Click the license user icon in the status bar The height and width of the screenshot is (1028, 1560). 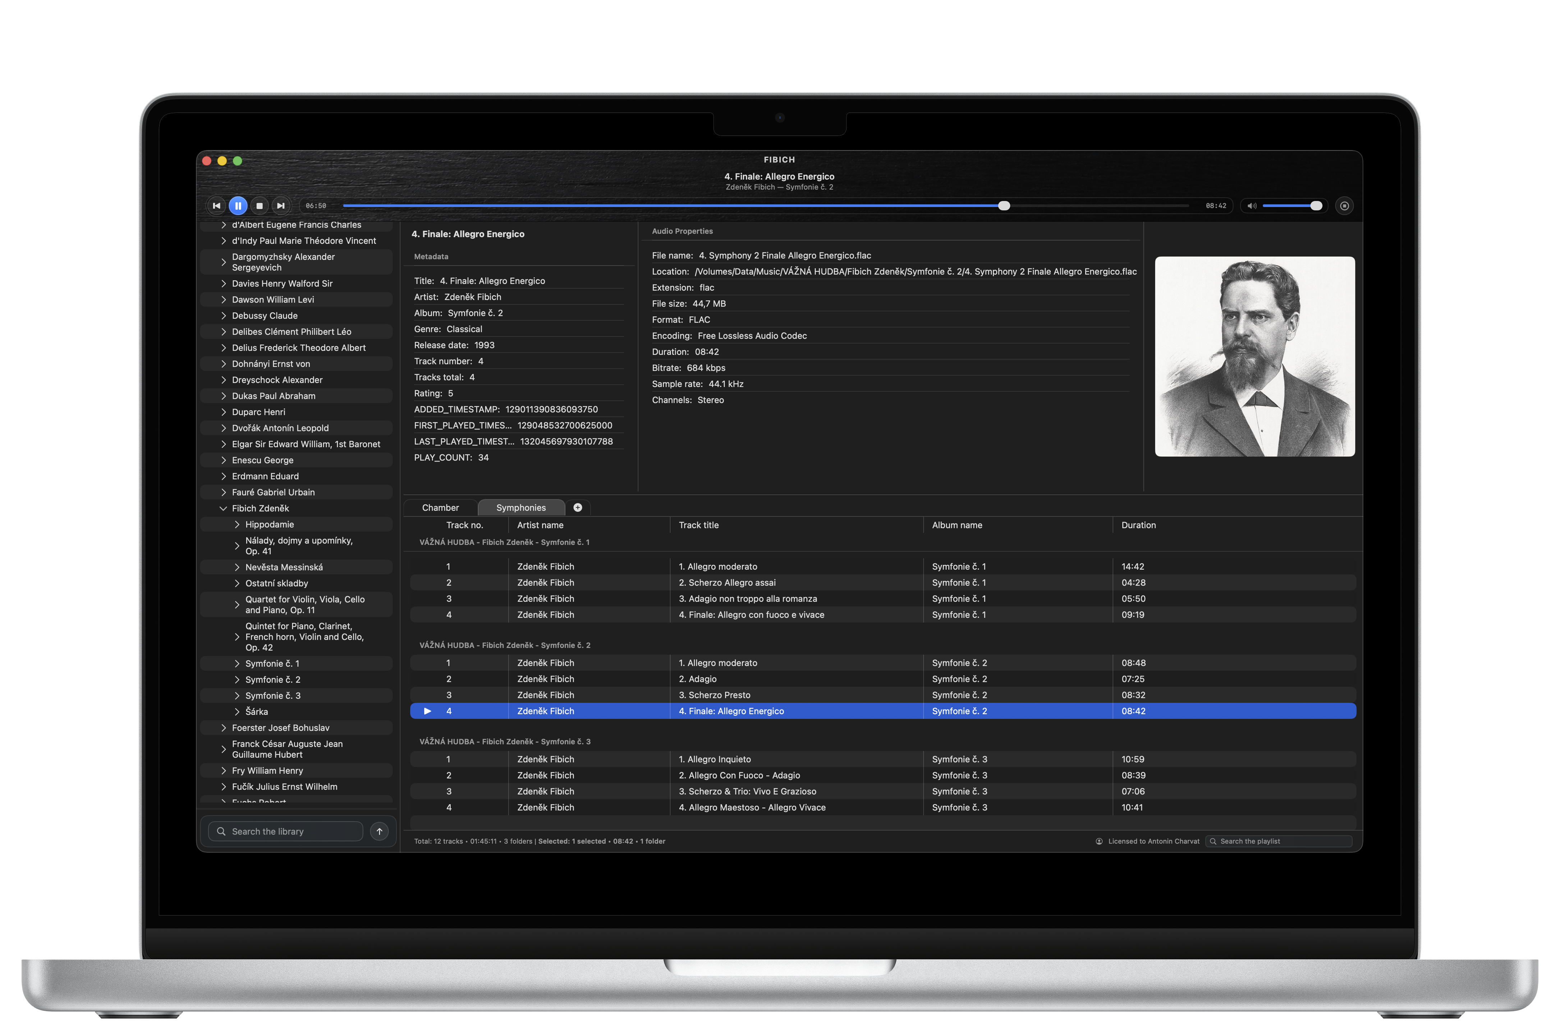click(x=1099, y=841)
